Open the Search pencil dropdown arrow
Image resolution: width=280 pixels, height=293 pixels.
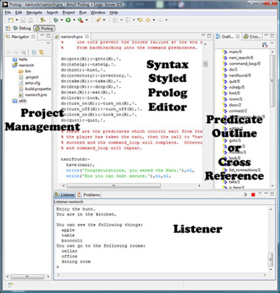pos(104,20)
